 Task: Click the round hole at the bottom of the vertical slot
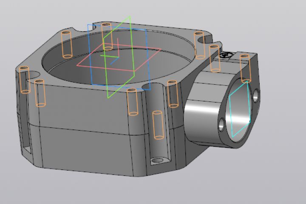tap(157, 161)
